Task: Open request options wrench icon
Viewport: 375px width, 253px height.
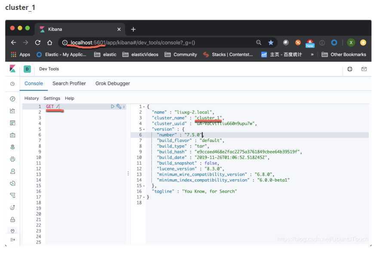Action: [118, 106]
